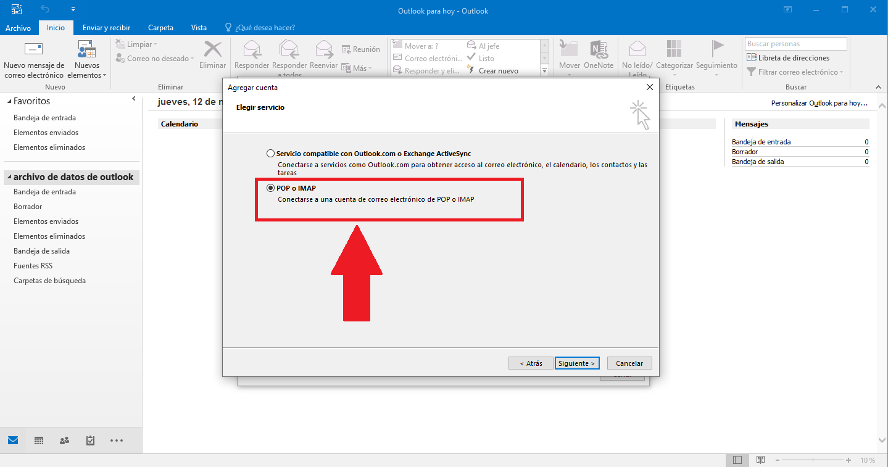Click the No leído/Leído envelope icon

coord(637,49)
